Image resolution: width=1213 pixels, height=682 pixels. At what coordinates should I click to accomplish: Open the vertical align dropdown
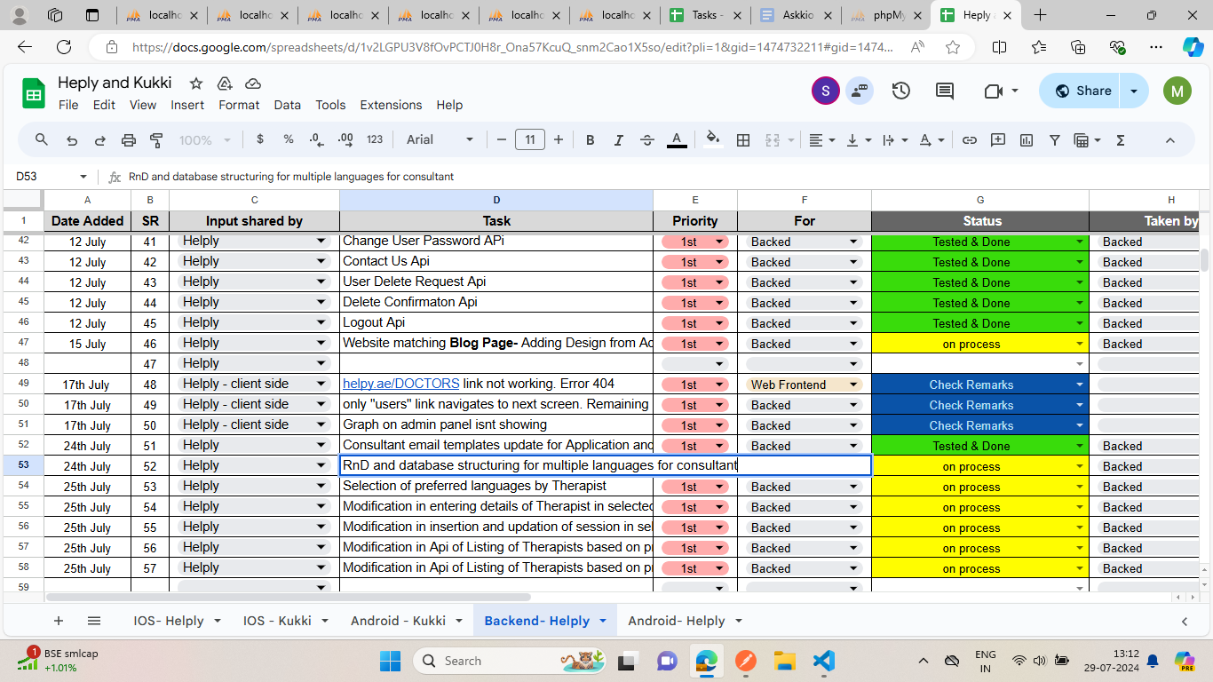(859, 139)
